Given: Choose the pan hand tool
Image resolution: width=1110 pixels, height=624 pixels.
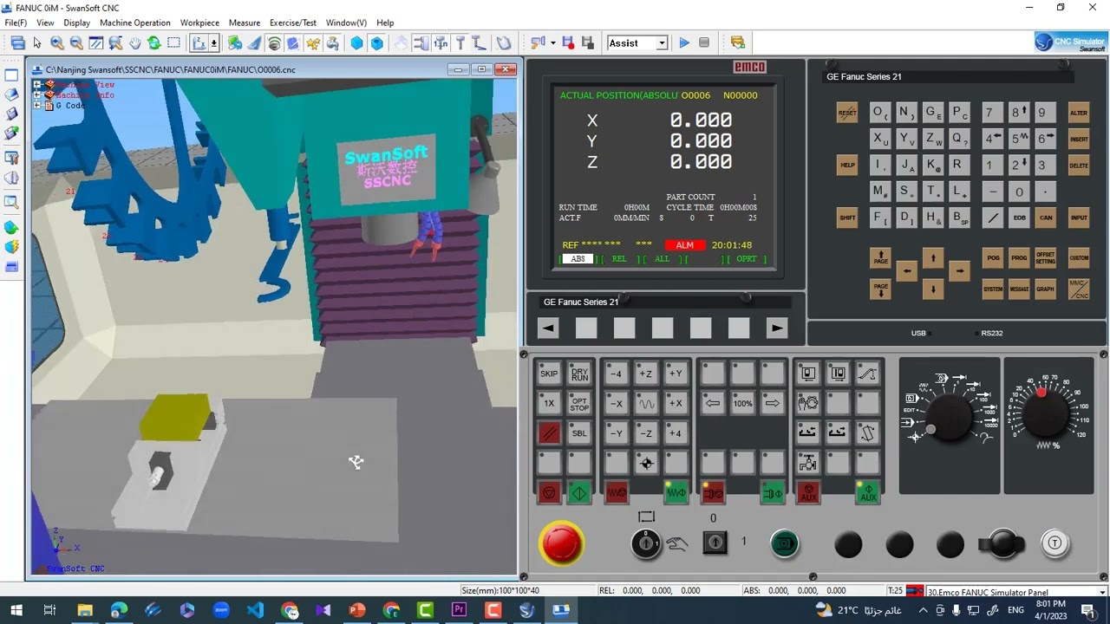Looking at the screenshot, I should click(x=134, y=42).
